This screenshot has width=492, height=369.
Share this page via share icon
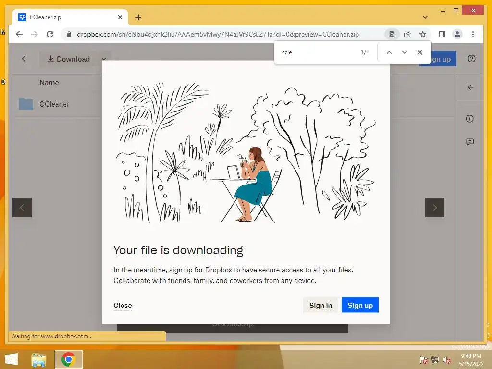[407, 34]
